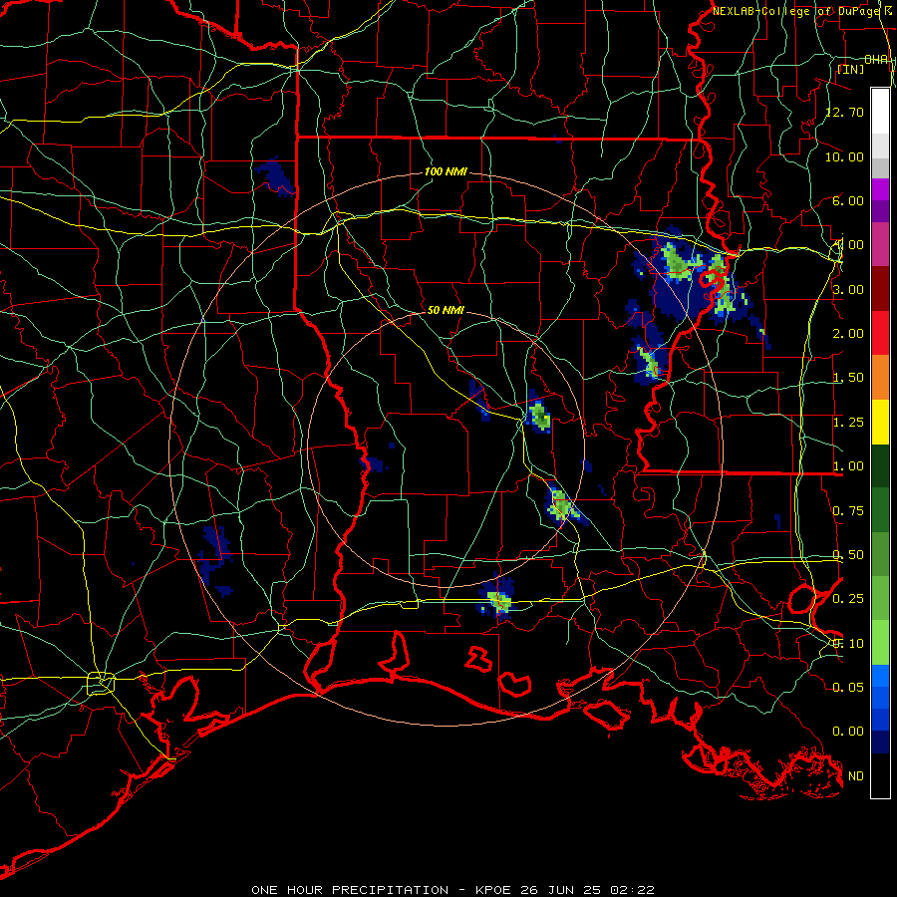897x897 pixels.
Task: Select the maroon legend swatch near 3.00
Action: coord(880,289)
